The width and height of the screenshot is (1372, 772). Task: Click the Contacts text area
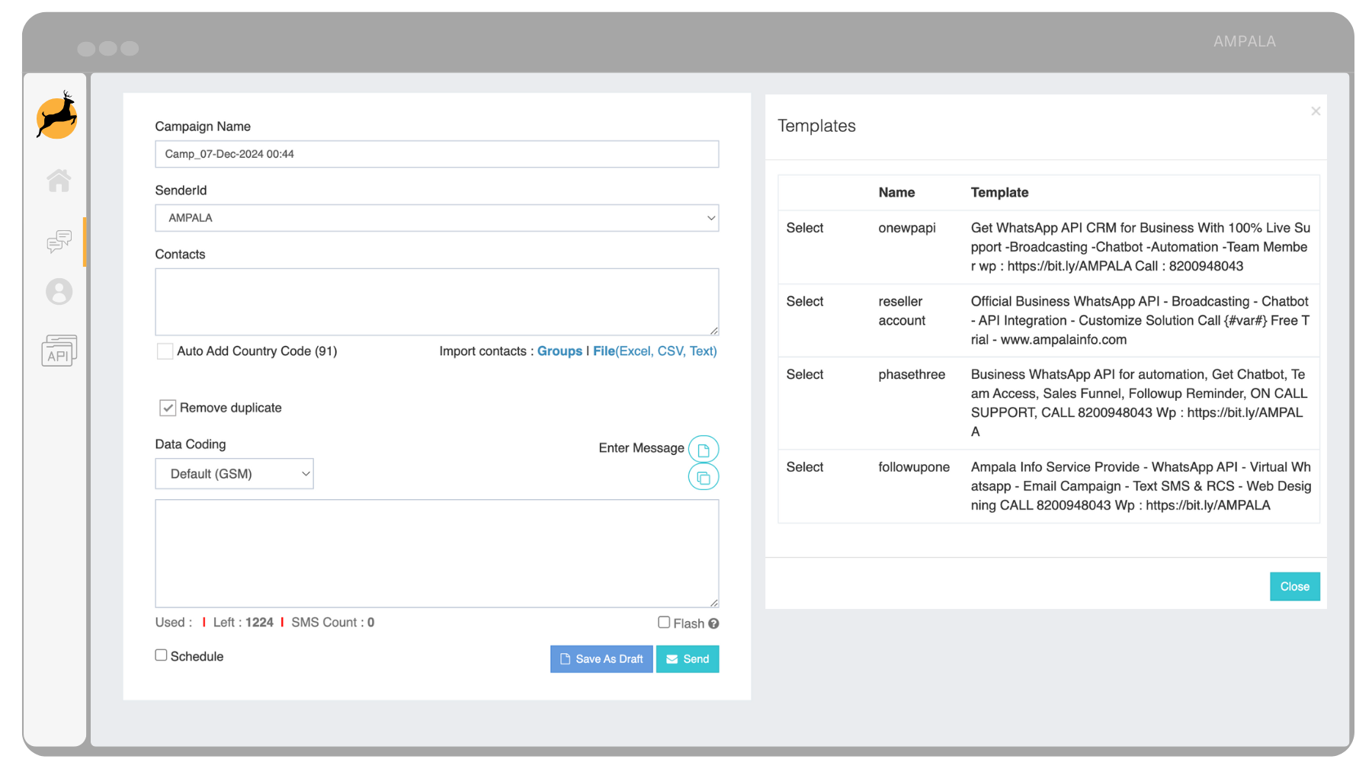[437, 302]
